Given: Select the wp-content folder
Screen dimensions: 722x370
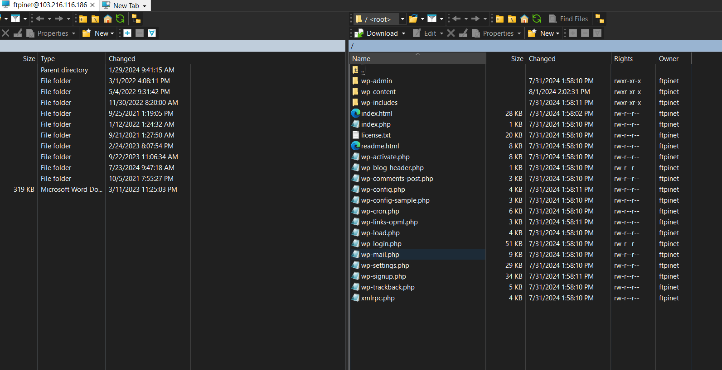Looking at the screenshot, I should 378,92.
